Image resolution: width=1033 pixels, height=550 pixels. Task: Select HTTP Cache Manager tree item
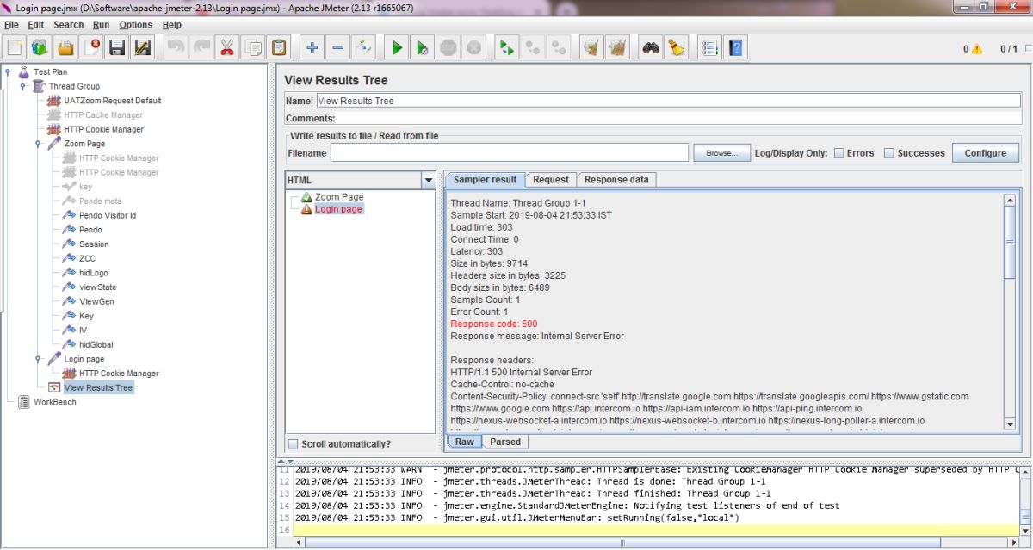pyautogui.click(x=103, y=115)
